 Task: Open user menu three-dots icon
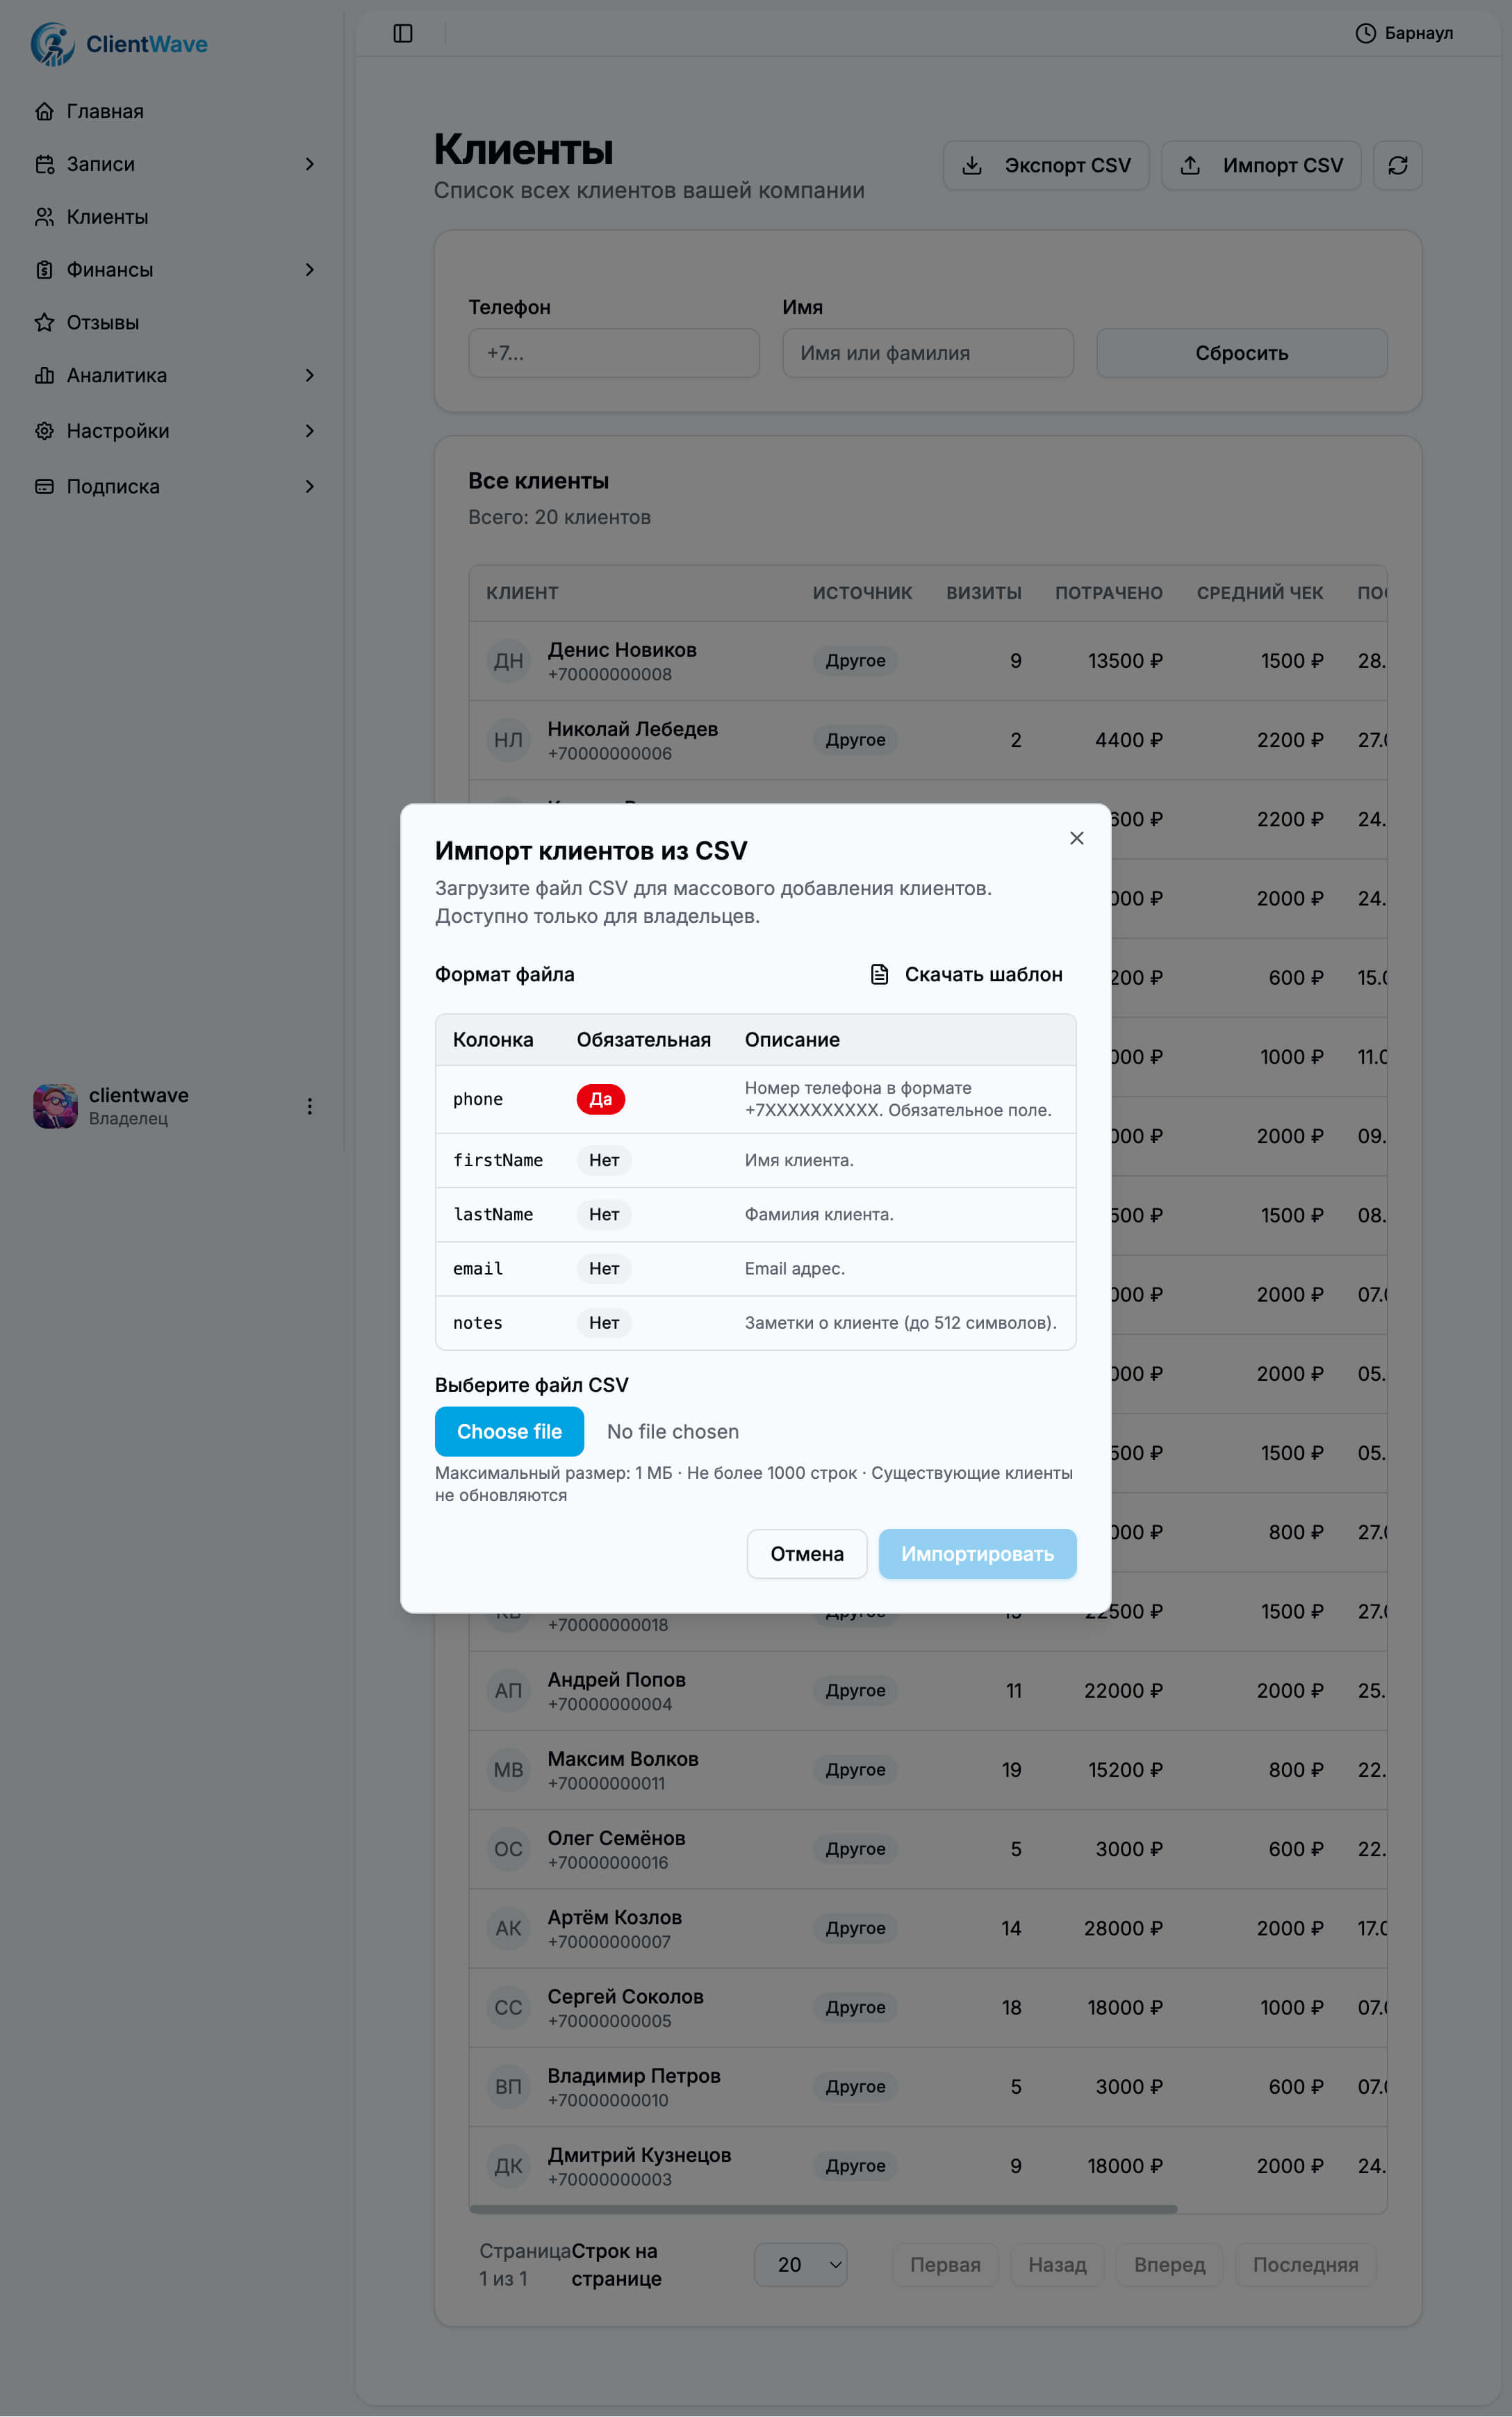(x=310, y=1106)
